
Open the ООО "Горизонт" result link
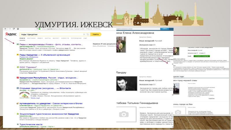28,67
